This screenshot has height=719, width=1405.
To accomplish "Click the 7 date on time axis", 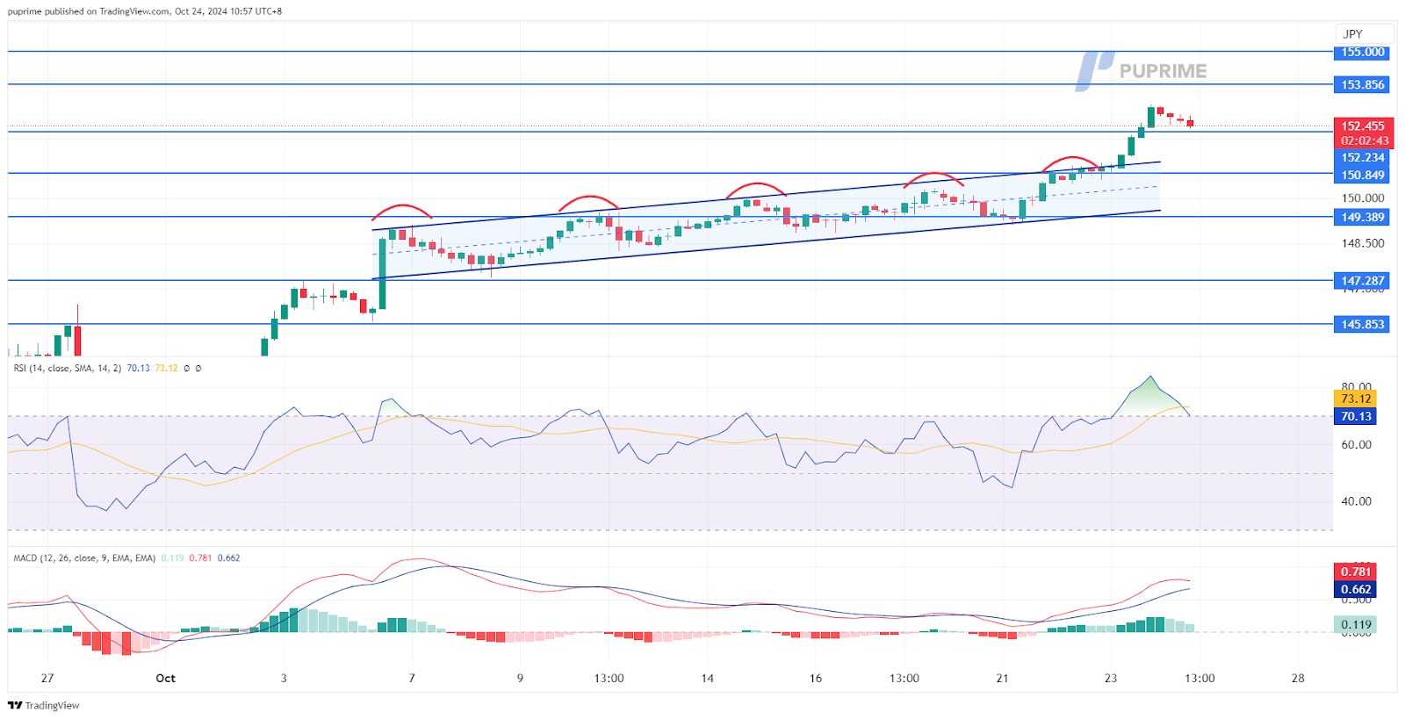I will click(412, 679).
